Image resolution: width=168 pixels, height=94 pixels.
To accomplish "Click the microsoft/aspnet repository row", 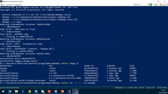I will tap(9, 78).
